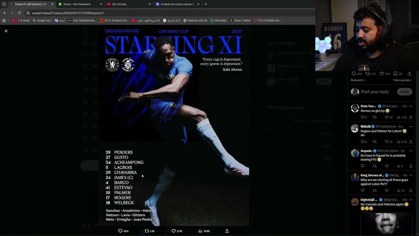Reply to the Starting XI photo post
Screen dimensions: 419x236
pyautogui.click(x=123, y=231)
